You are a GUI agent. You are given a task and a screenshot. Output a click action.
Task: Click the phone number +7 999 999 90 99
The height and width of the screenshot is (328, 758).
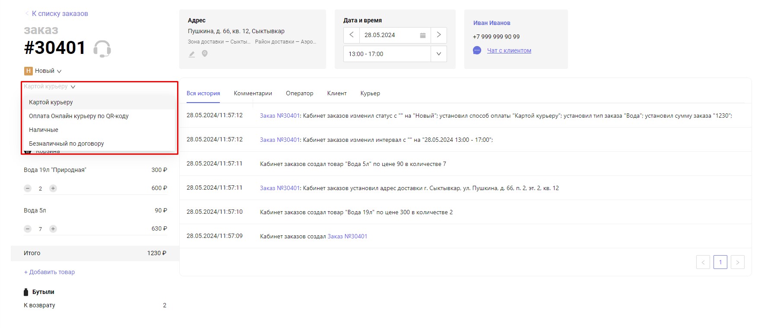point(496,37)
